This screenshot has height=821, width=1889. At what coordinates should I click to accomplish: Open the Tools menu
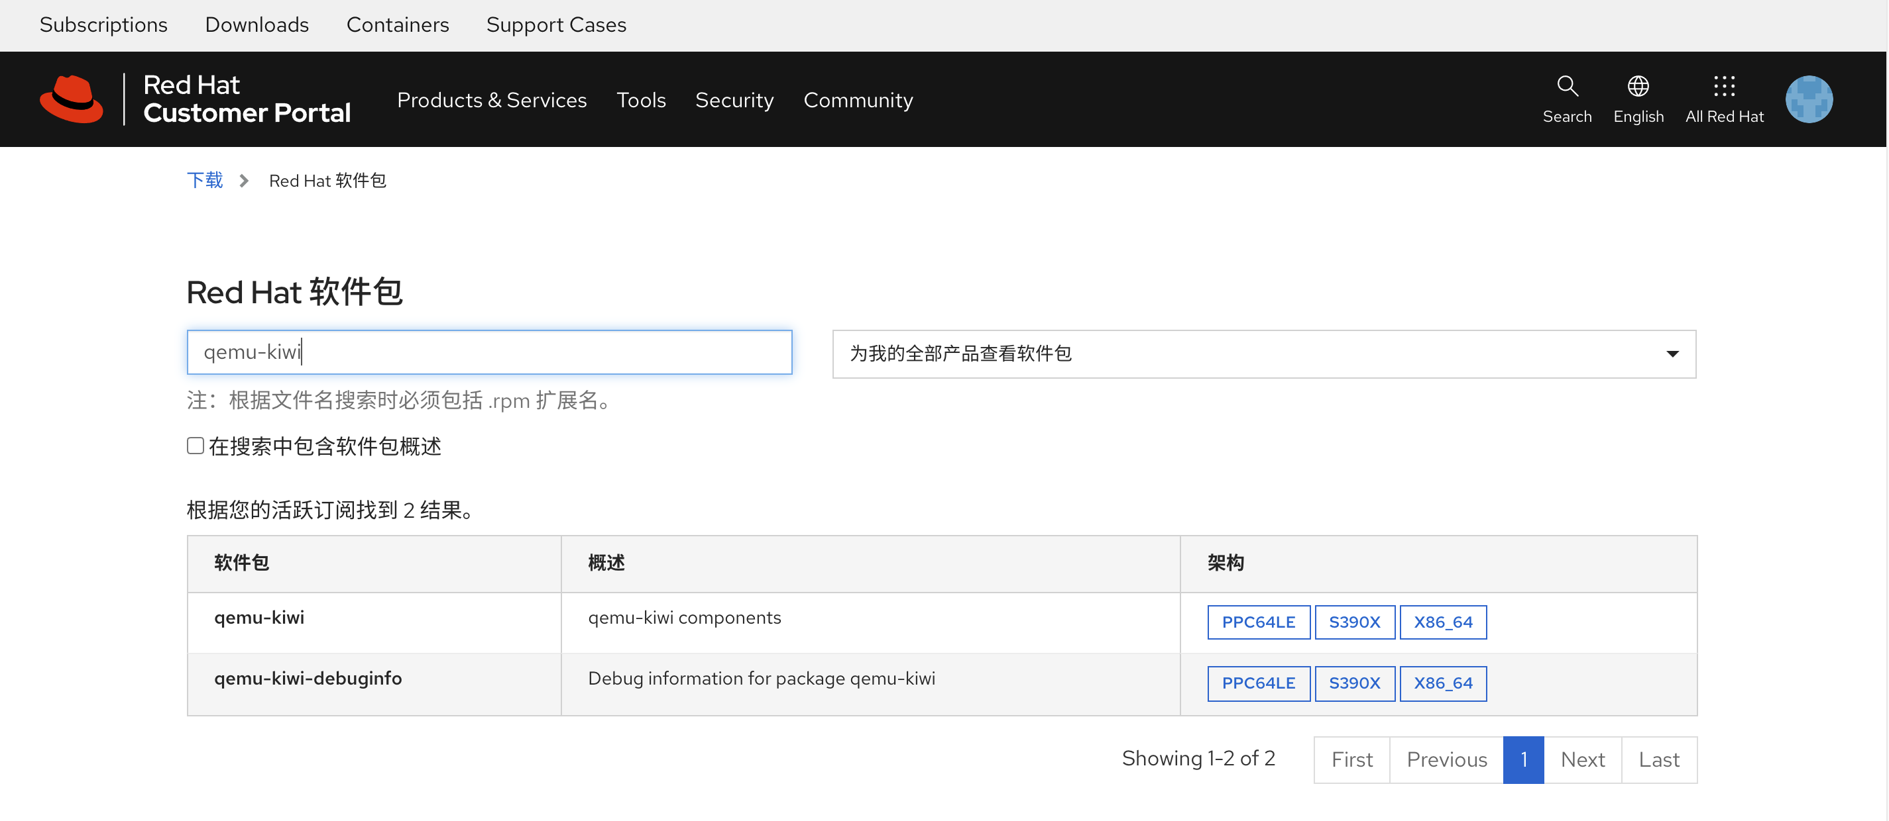pyautogui.click(x=640, y=99)
